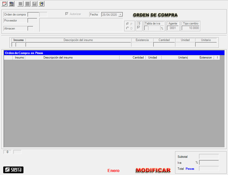Click the Proveedor code field
228x175 pixels.
[32, 20]
